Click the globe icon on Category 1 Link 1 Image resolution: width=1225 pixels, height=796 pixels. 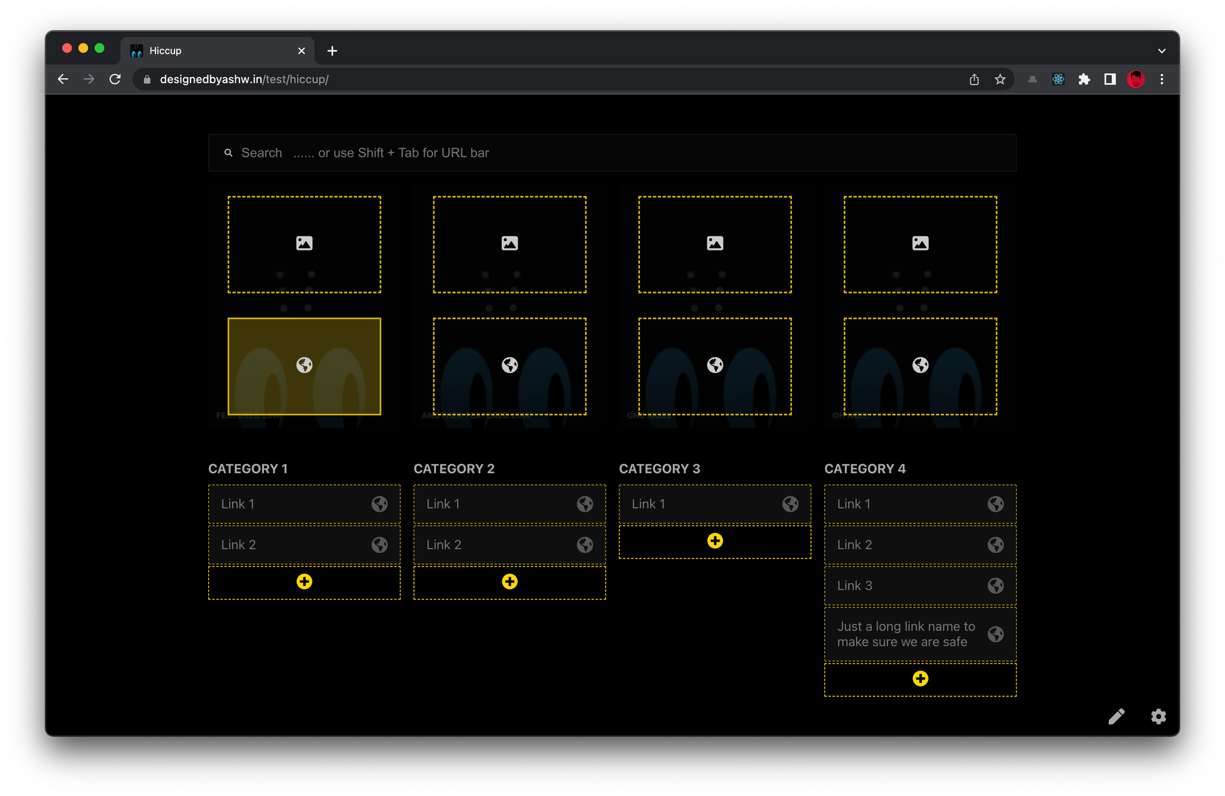click(x=379, y=503)
